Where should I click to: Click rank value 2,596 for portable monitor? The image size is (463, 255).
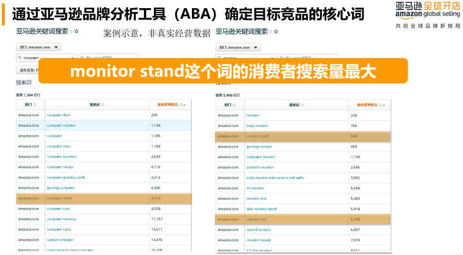pyautogui.click(x=355, y=167)
